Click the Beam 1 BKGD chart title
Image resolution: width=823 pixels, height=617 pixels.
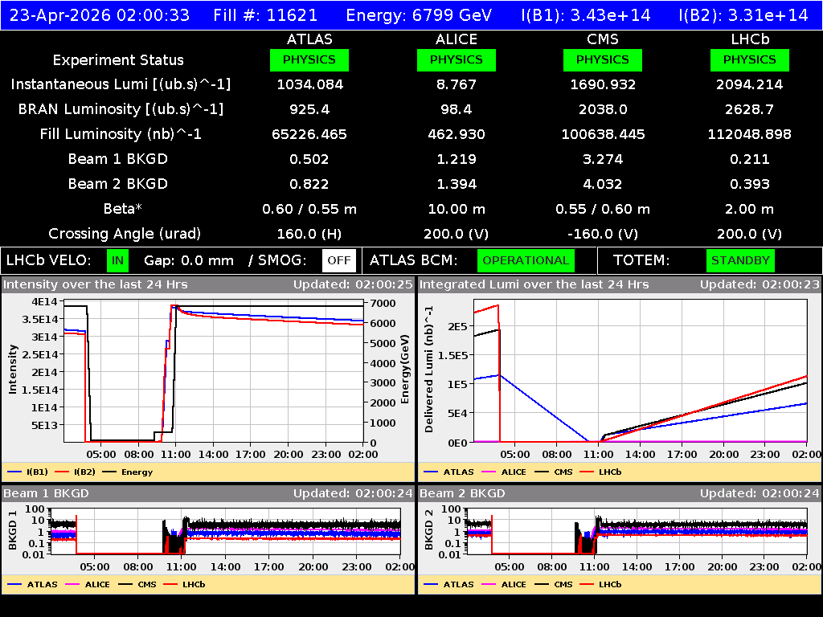click(x=46, y=494)
